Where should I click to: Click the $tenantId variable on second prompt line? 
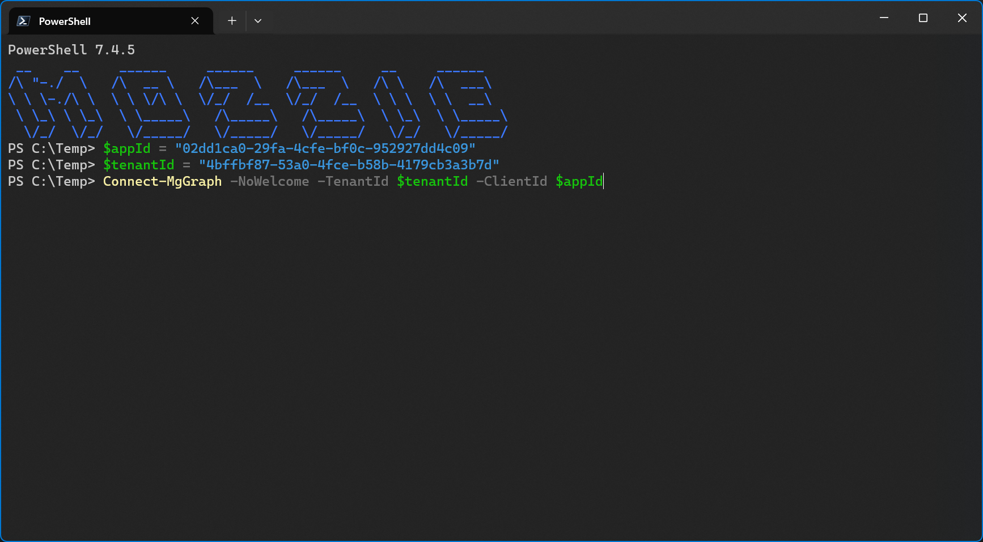click(x=139, y=165)
